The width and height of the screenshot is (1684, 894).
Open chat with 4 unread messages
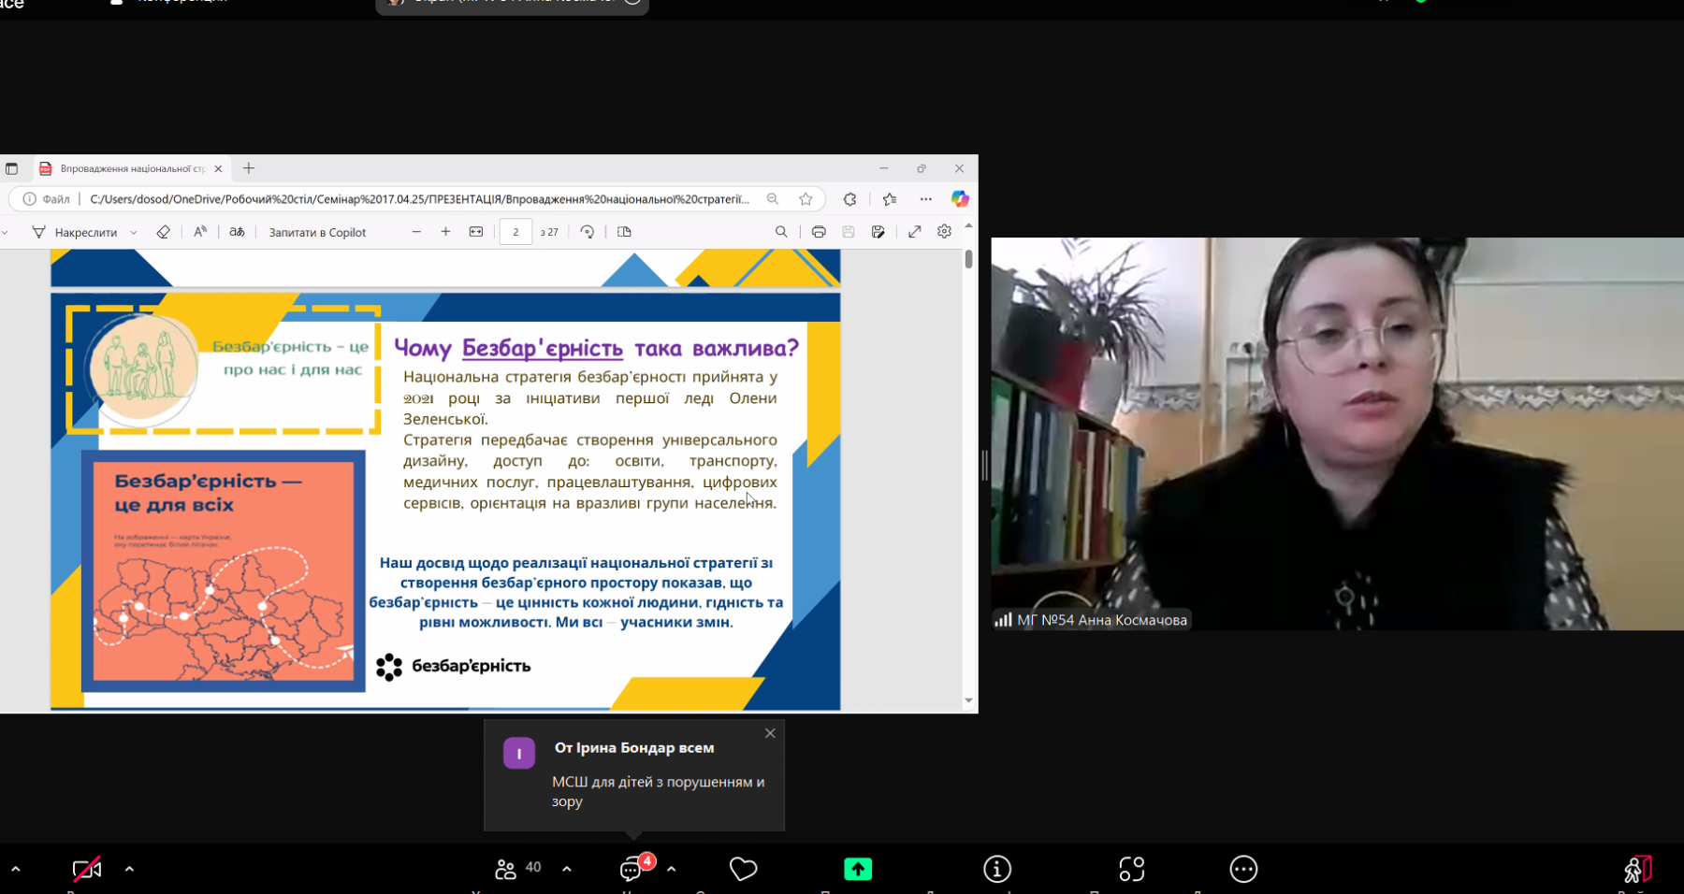[633, 869]
